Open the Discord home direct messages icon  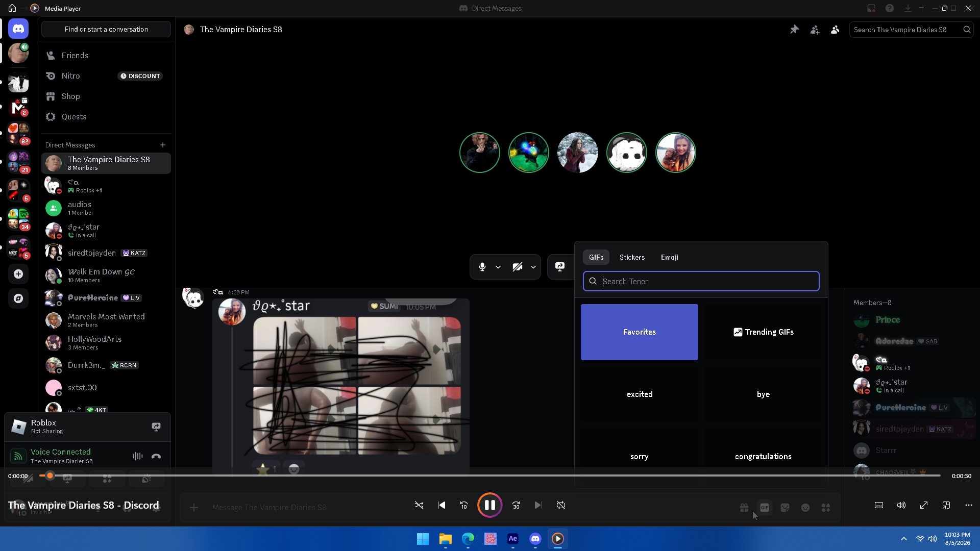(x=18, y=29)
